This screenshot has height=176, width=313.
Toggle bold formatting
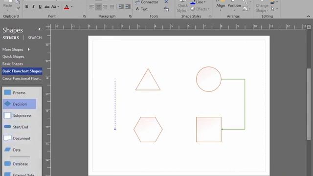(26, 7)
